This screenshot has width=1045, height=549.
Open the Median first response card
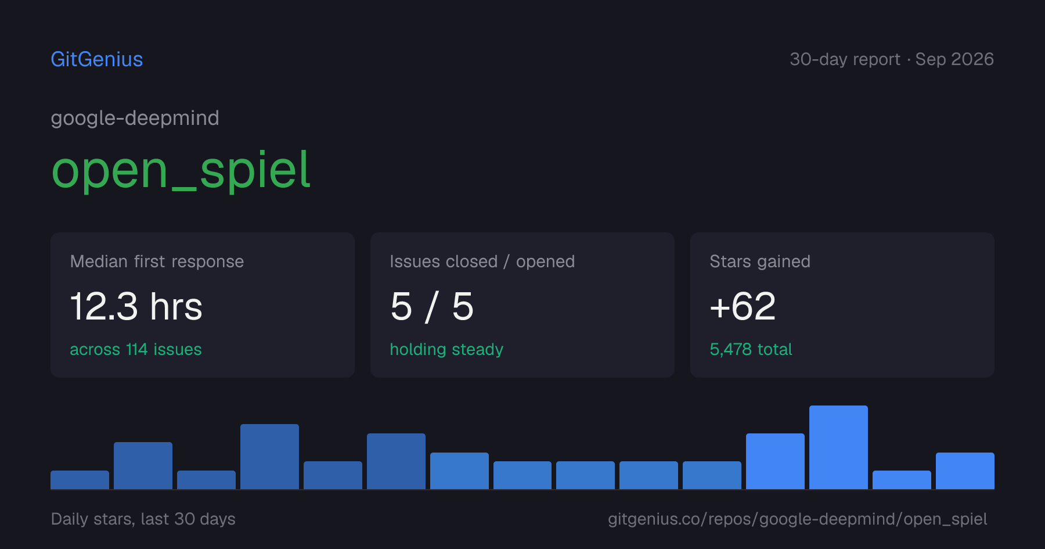203,305
